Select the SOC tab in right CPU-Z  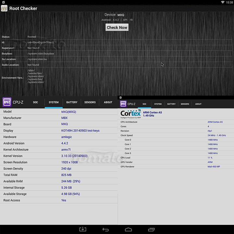click(x=144, y=104)
